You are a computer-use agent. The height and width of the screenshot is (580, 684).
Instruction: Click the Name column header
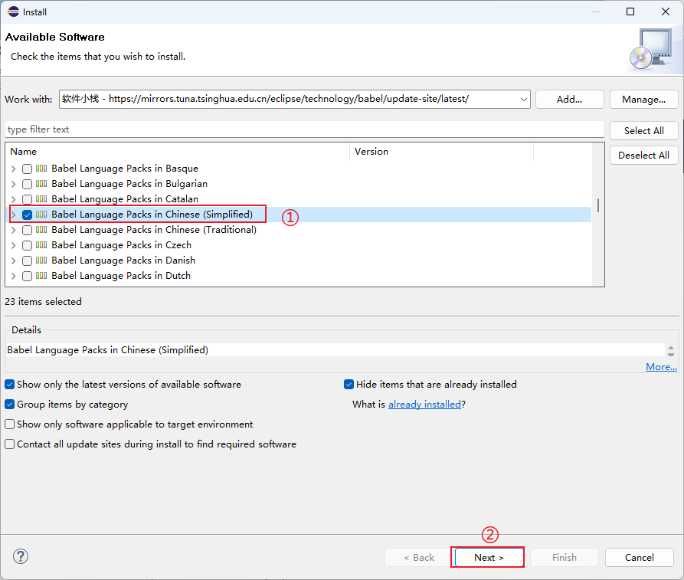[178, 152]
